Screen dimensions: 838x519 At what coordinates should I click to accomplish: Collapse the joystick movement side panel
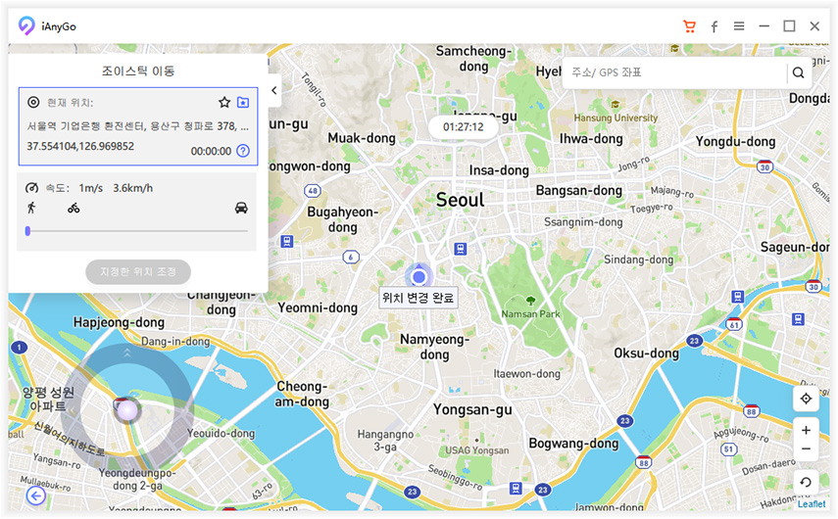click(x=274, y=91)
